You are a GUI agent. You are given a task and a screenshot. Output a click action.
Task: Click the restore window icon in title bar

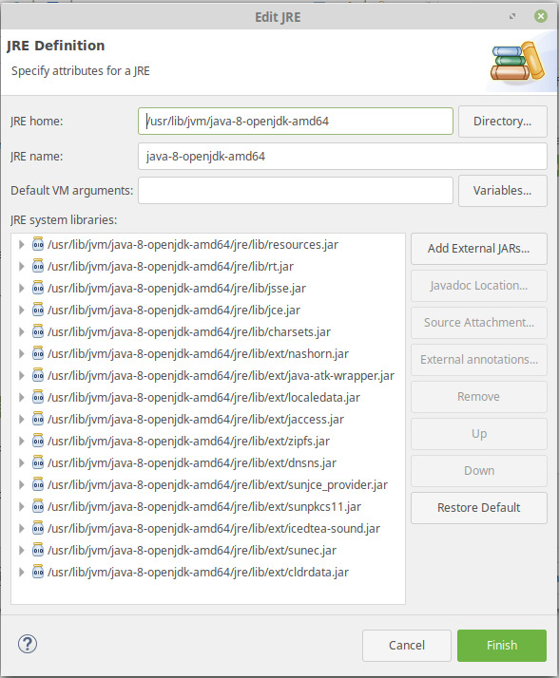(x=512, y=16)
